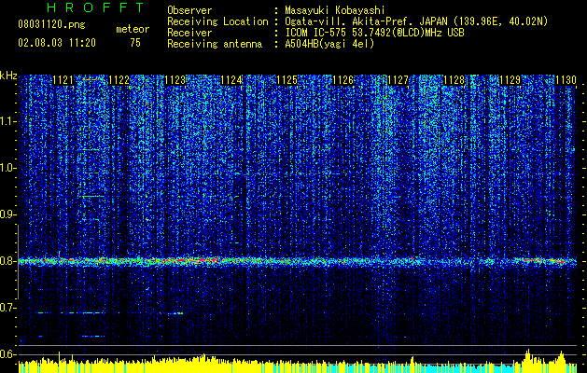Click the 'Receiving Location' label
Screen dimensions: 587x373
[x=217, y=21]
